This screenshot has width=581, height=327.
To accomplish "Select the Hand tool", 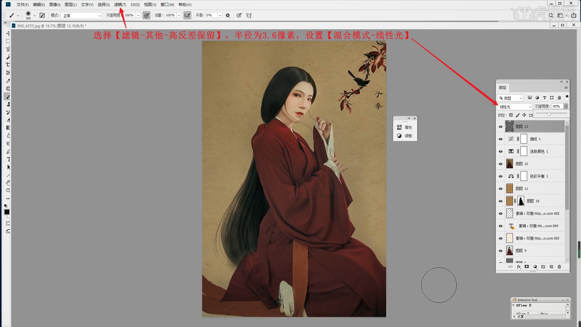I will click(8, 183).
